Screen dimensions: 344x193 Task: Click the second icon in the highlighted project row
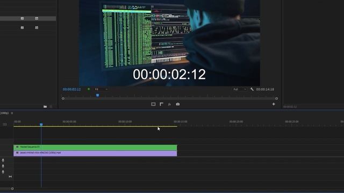pos(37,19)
